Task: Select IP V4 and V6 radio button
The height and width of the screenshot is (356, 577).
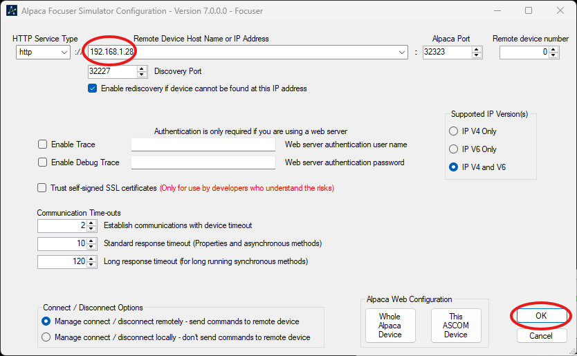Action: 453,167
